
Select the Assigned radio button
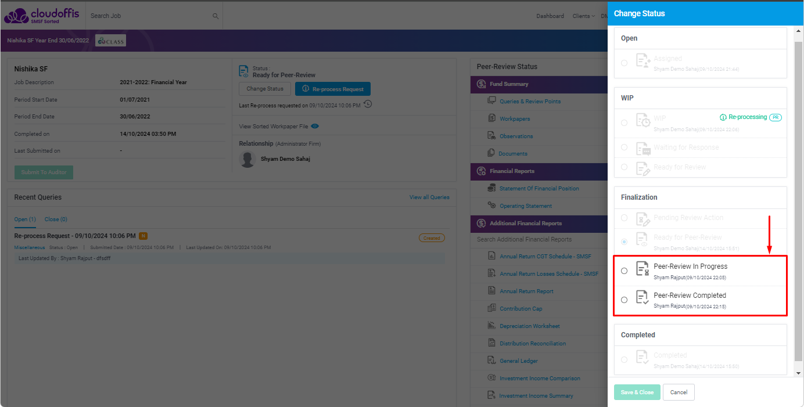pyautogui.click(x=624, y=63)
